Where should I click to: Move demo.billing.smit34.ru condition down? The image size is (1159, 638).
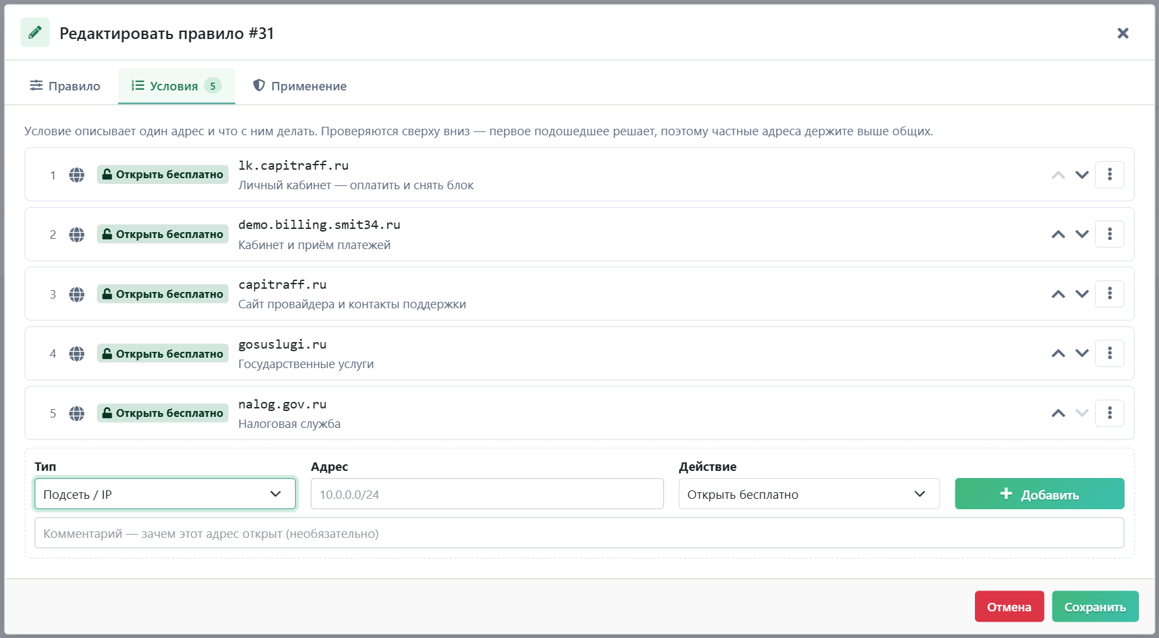pyautogui.click(x=1082, y=234)
